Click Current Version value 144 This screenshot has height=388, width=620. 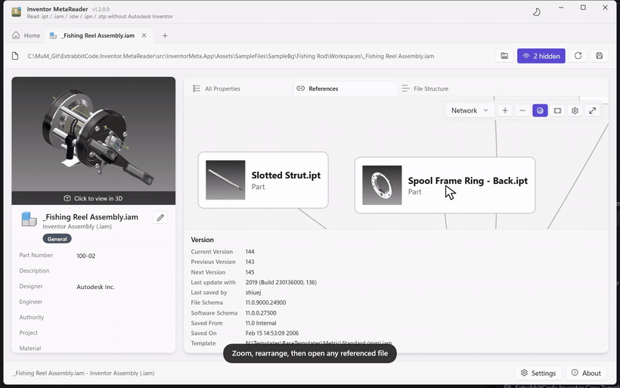250,252
